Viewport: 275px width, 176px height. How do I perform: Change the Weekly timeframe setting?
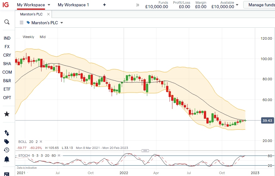[28, 37]
